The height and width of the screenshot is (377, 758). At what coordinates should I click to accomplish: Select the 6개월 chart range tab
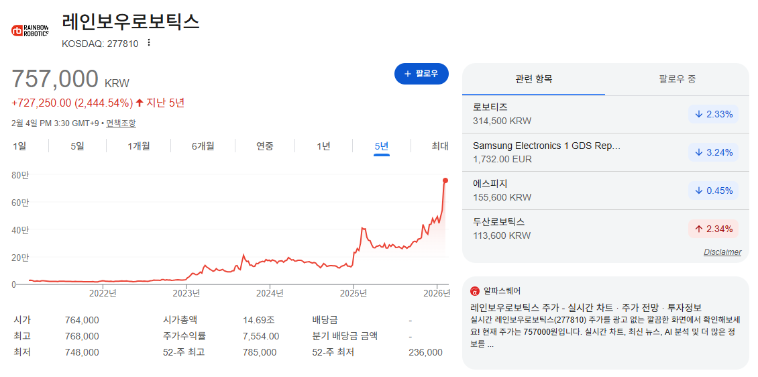click(203, 146)
